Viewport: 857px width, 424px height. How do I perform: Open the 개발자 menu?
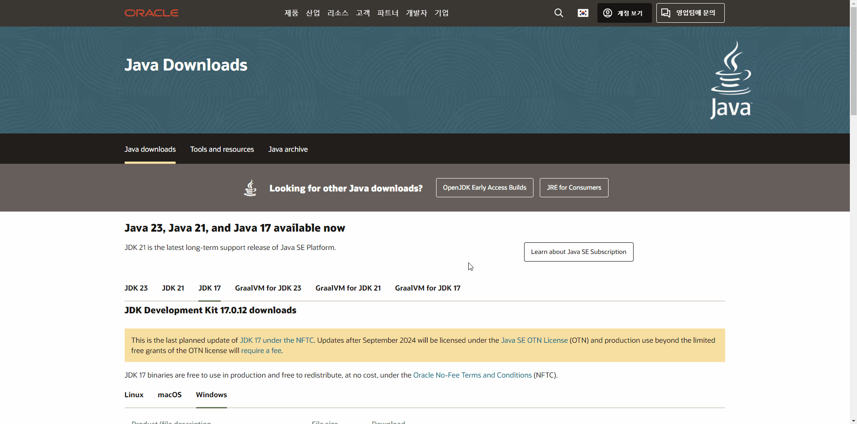pyautogui.click(x=416, y=13)
